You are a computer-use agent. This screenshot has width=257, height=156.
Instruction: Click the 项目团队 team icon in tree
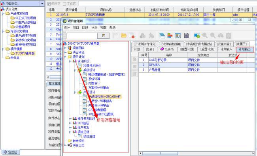pyautogui.click(x=70, y=48)
